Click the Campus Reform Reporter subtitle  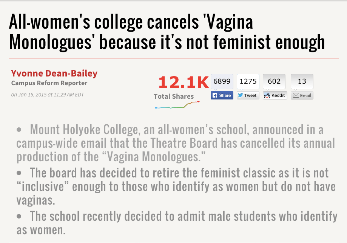click(x=49, y=83)
